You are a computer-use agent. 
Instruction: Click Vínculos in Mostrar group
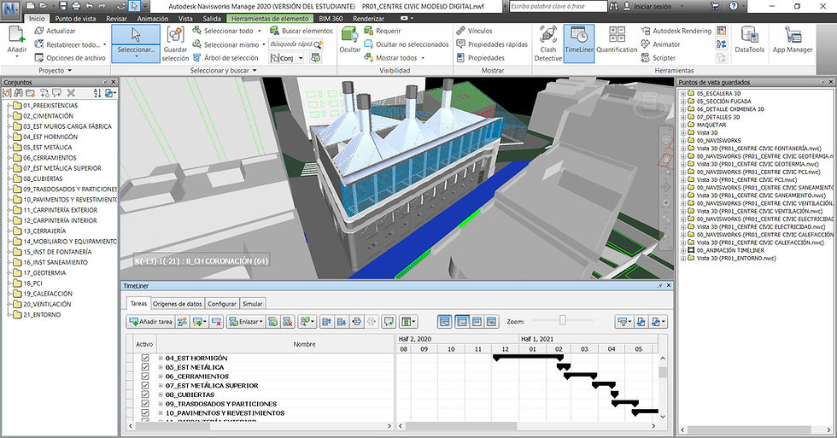pyautogui.click(x=475, y=31)
